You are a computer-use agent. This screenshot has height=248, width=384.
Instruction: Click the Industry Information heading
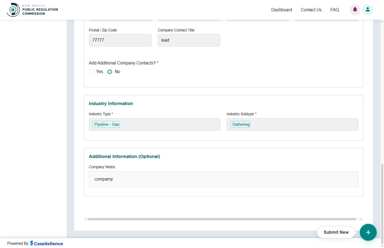[x=111, y=103]
